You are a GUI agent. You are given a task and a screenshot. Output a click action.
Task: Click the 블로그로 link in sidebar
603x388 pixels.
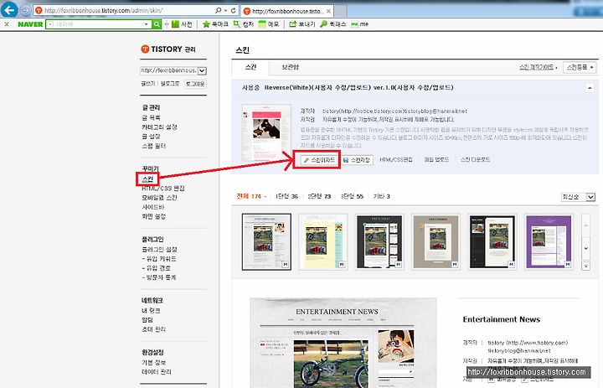(x=169, y=84)
